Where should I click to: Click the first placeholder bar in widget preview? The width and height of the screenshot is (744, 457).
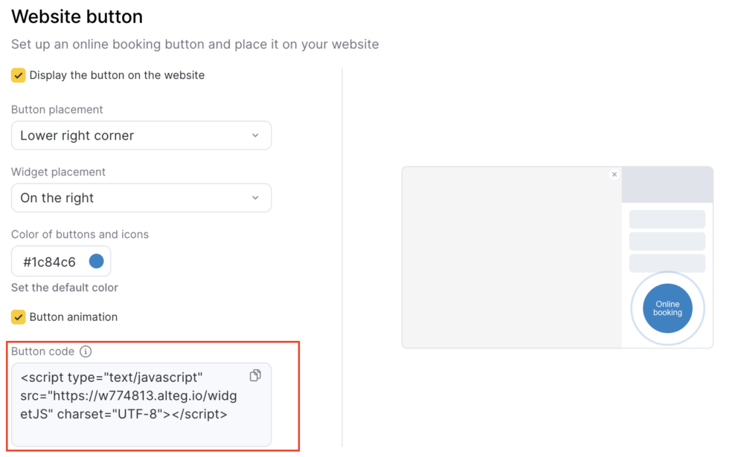(x=667, y=219)
